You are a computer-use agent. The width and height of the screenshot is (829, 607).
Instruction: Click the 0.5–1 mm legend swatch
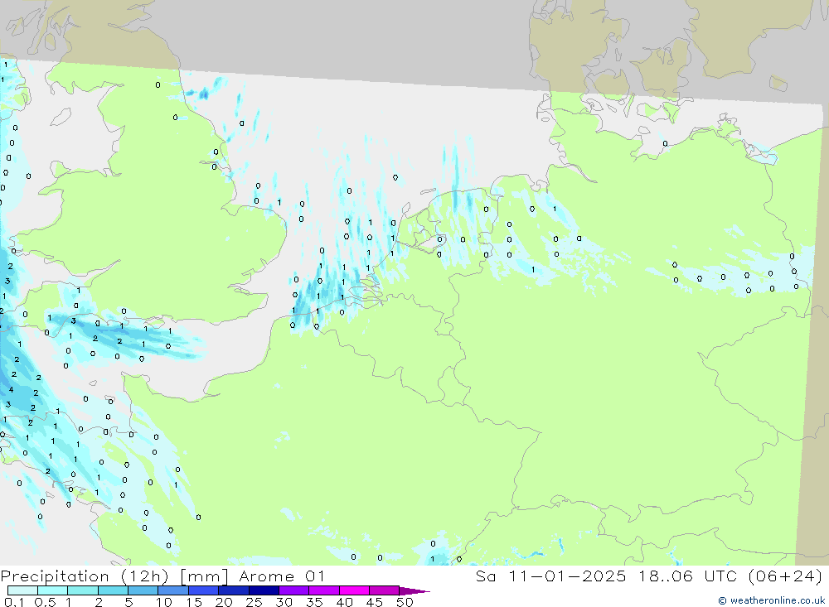click(x=53, y=590)
